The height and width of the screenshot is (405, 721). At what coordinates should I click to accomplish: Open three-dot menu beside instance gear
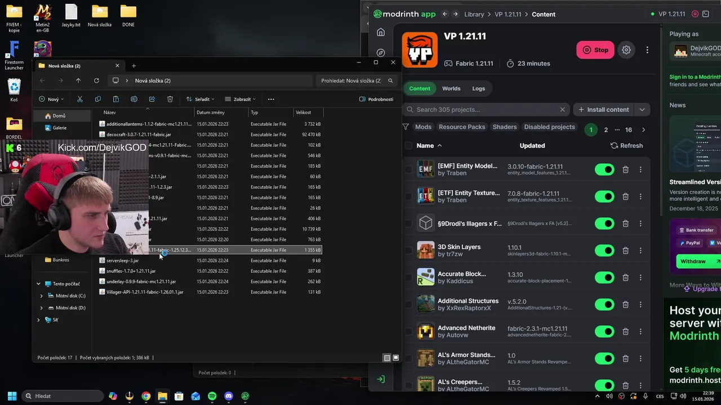[x=647, y=50]
